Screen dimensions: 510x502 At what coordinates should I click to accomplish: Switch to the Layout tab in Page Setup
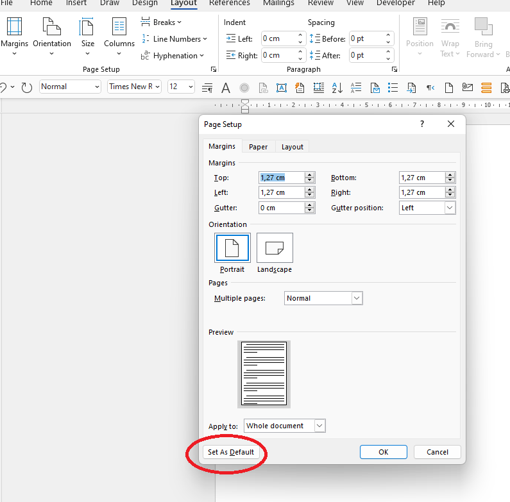coord(292,147)
